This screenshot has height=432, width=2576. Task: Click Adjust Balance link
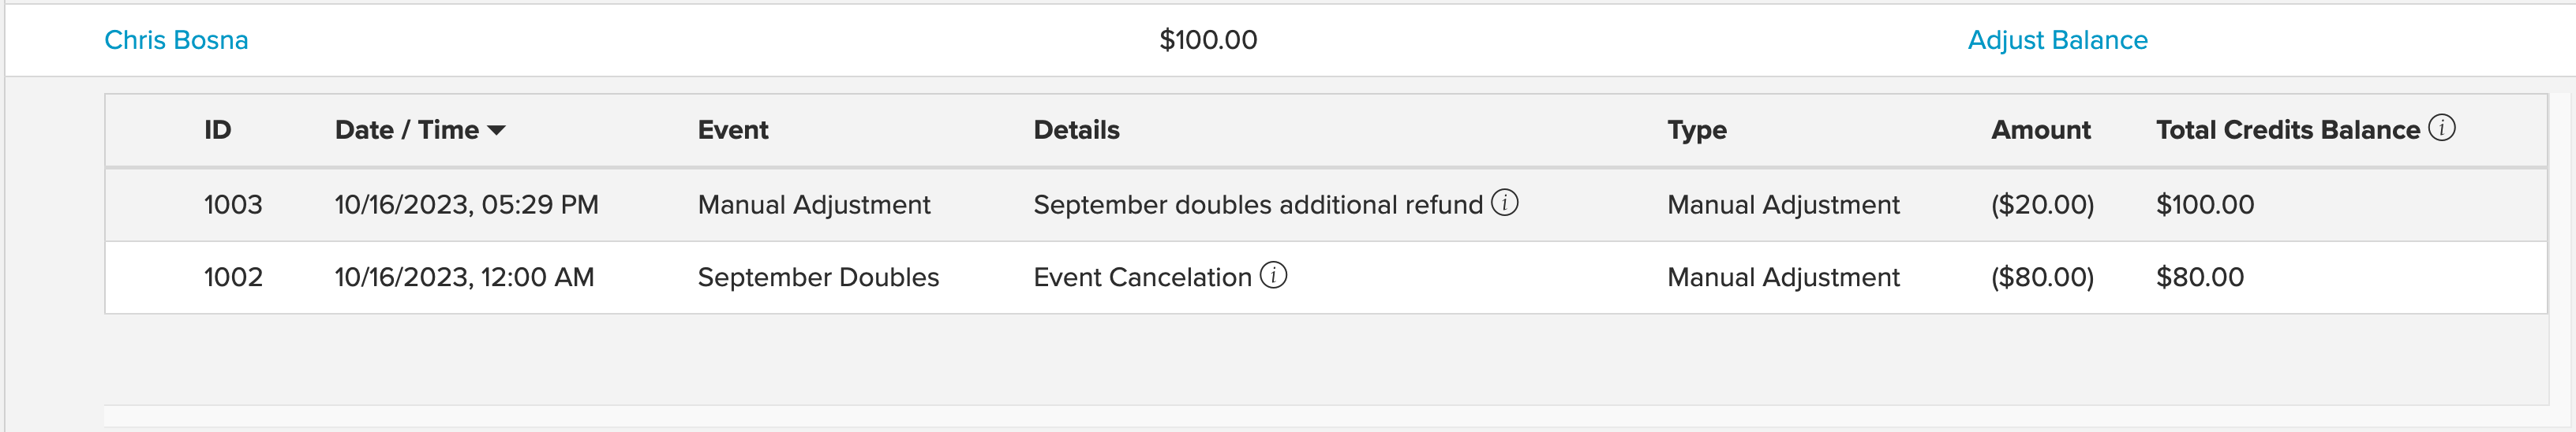point(2057,40)
